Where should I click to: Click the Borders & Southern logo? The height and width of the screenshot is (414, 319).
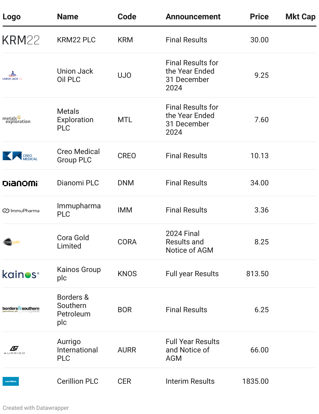21,310
